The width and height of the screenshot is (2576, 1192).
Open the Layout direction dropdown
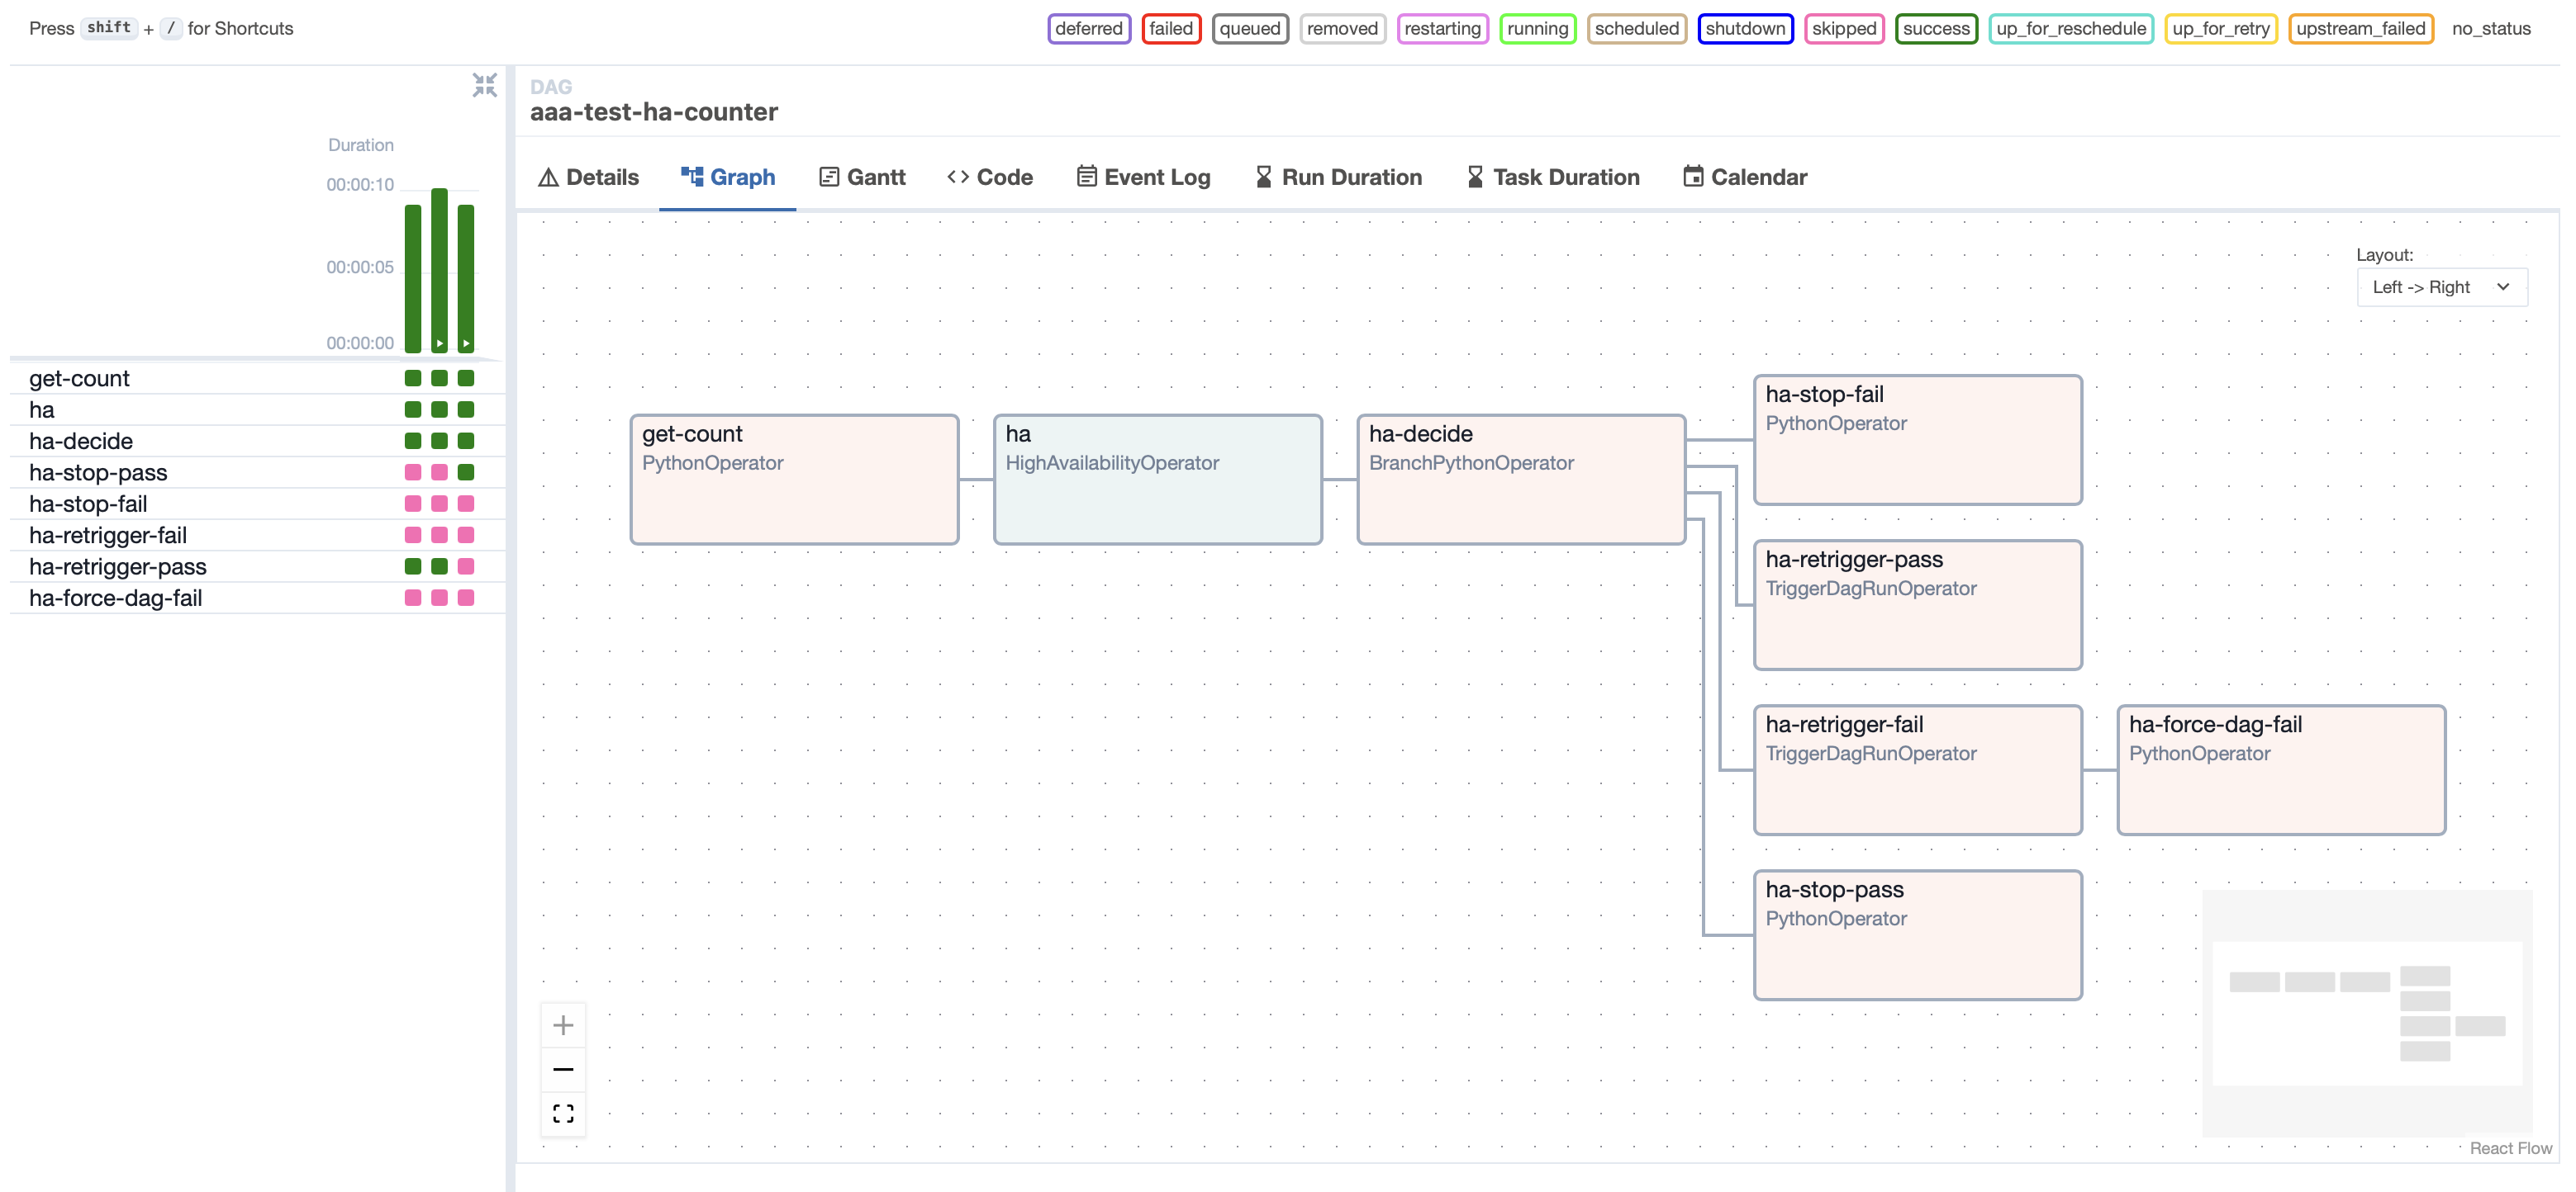click(2441, 286)
